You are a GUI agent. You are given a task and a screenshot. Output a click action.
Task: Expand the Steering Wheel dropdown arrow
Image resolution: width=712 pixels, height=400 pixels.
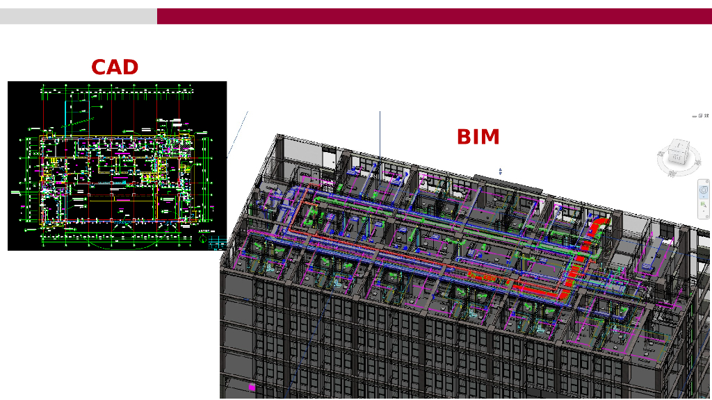click(x=704, y=197)
